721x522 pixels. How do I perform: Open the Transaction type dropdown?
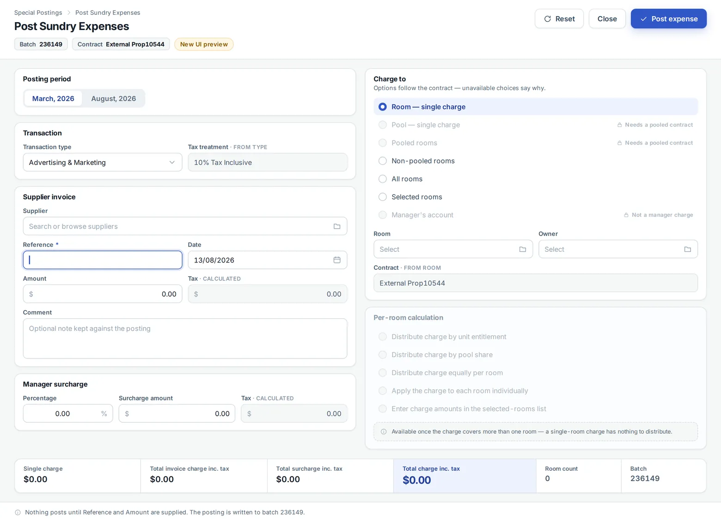point(103,163)
